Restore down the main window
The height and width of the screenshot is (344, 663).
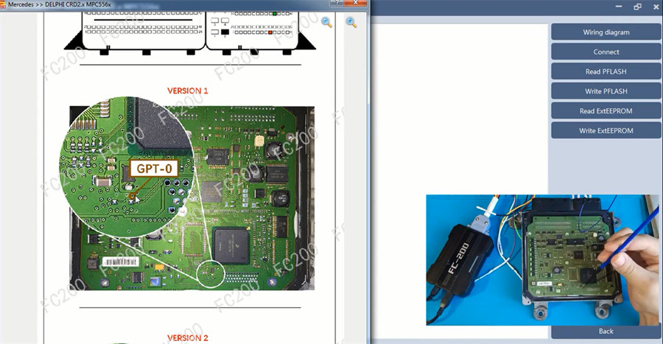click(x=637, y=7)
